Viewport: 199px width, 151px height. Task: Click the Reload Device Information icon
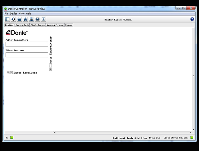coord(13,19)
